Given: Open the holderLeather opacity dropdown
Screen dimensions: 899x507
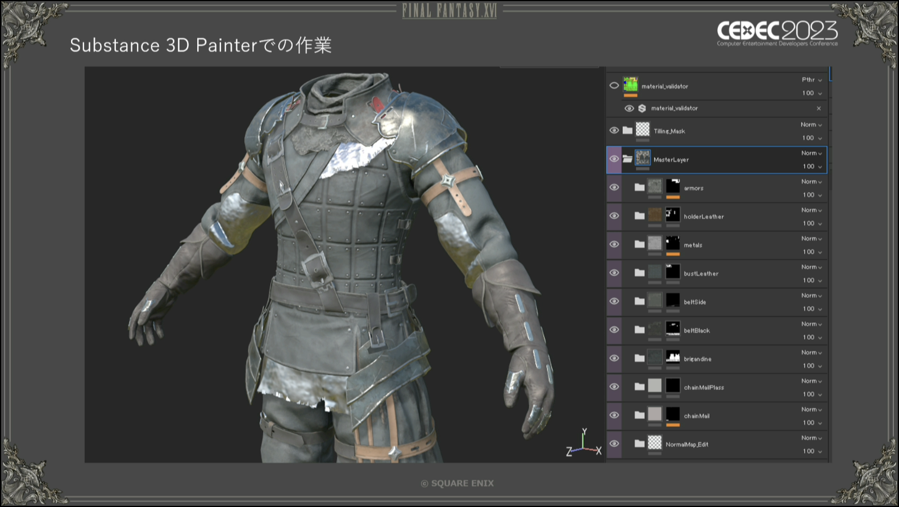Looking at the screenshot, I should [812, 223].
